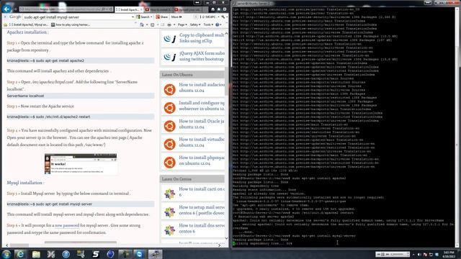The width and height of the screenshot is (461, 259).
Task: Open the Page menu in command bar
Action: [182, 25]
